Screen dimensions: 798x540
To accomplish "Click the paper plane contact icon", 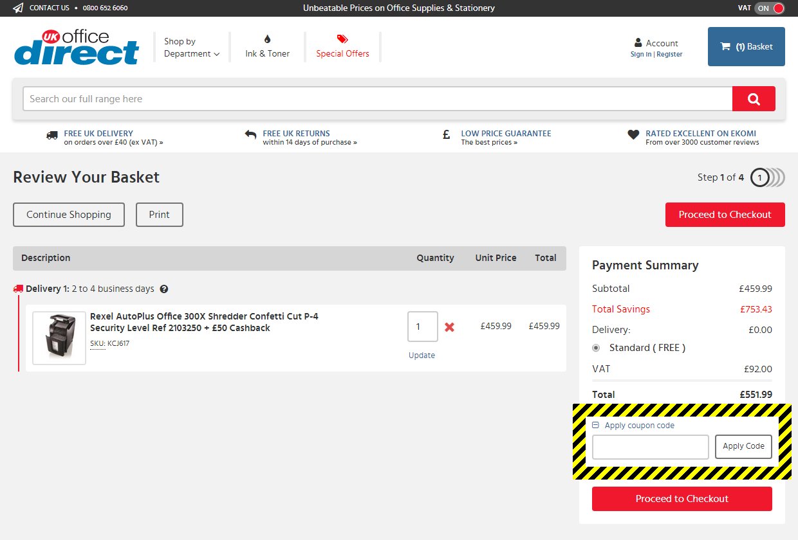I will tap(18, 8).
